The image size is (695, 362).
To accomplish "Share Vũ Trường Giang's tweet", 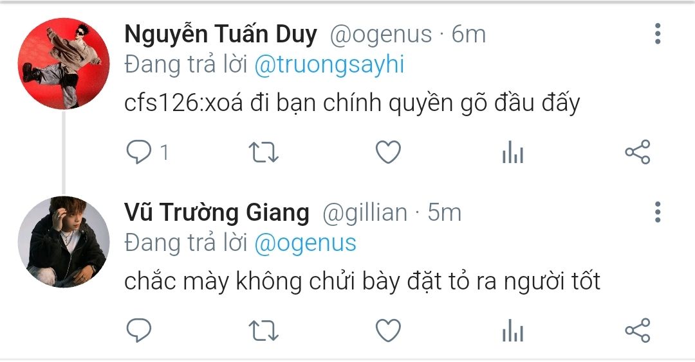I will [x=637, y=330].
